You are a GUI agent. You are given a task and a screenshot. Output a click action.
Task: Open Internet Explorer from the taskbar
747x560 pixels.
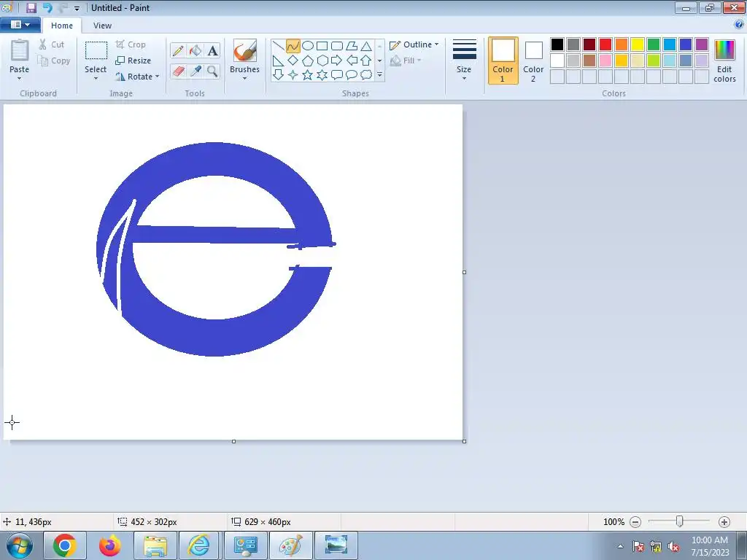tap(198, 545)
